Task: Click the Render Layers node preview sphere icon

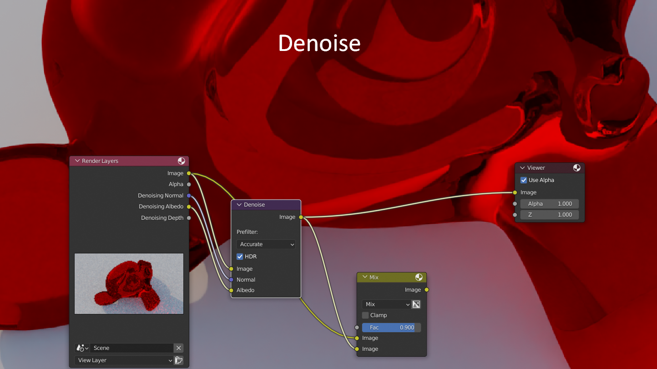Action: click(x=181, y=161)
